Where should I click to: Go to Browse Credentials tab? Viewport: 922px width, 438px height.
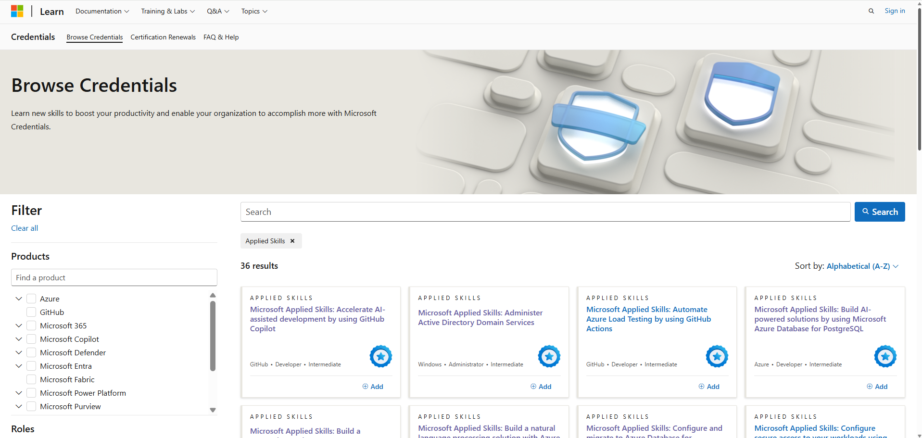[x=95, y=37]
